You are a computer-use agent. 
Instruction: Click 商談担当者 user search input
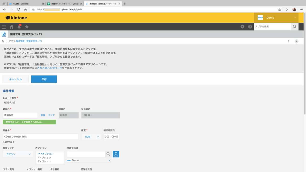coord(86,154)
